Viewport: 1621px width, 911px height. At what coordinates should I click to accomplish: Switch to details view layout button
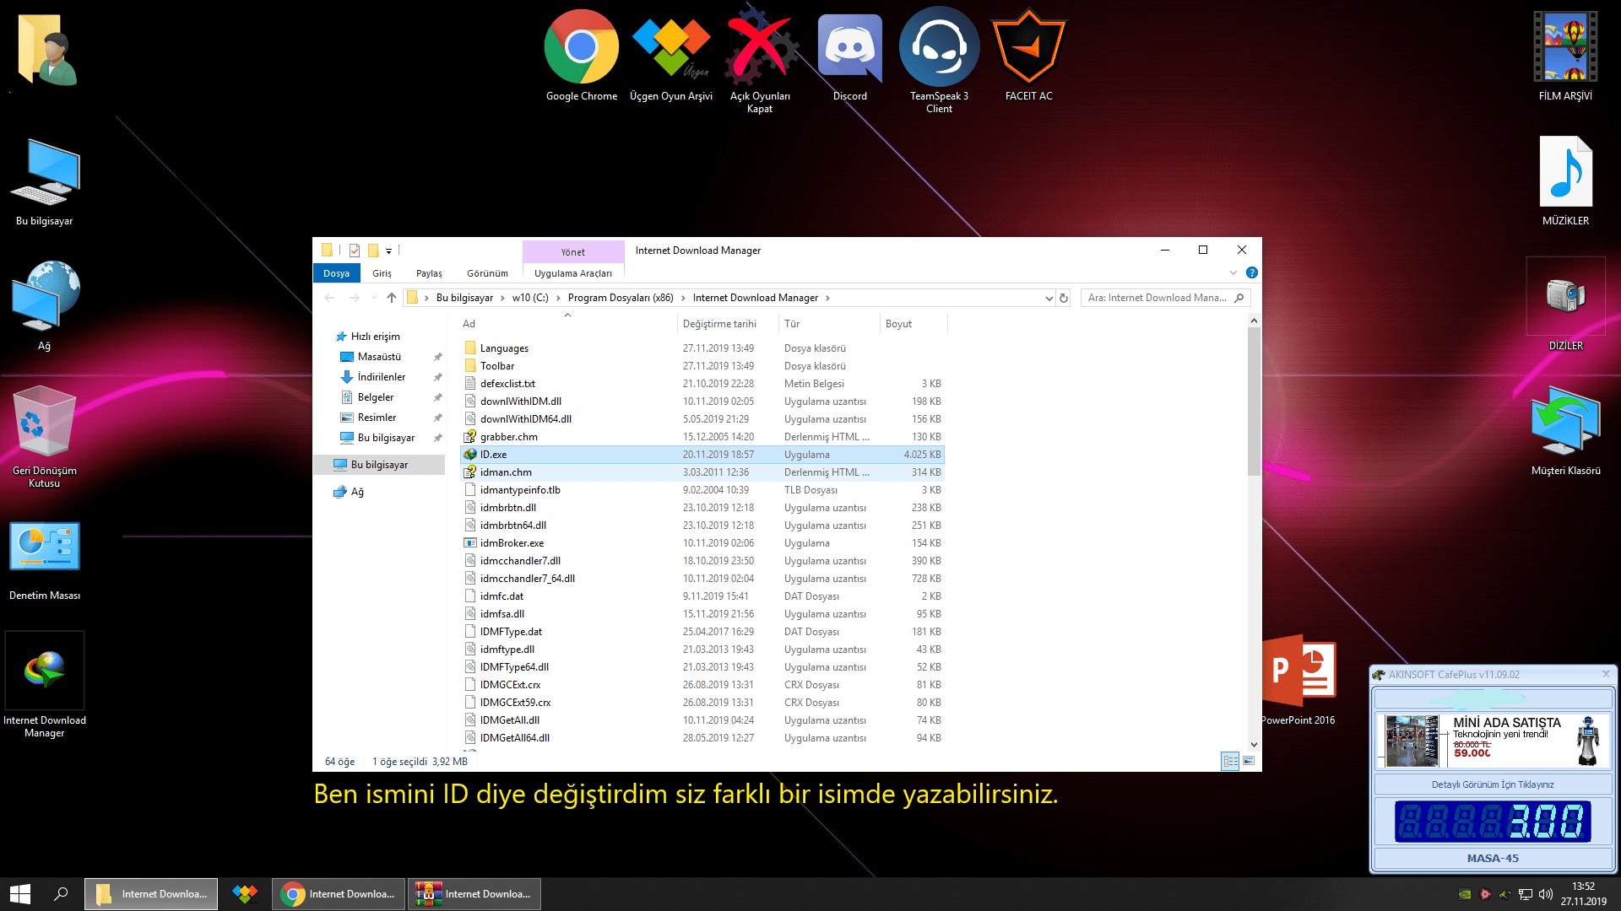pos(1230,761)
